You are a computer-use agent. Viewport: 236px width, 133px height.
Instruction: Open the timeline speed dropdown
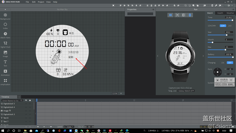70,127
